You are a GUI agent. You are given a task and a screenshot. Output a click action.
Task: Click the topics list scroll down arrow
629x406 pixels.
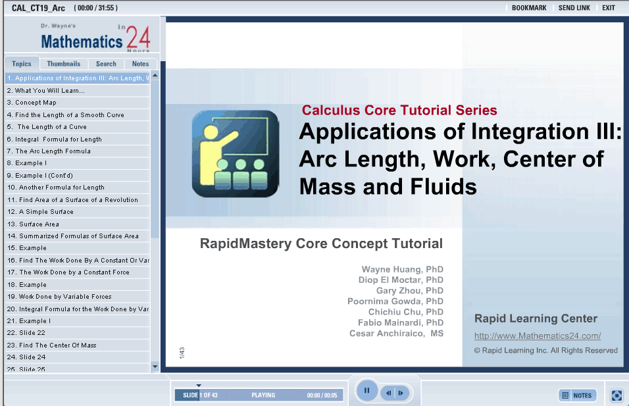tap(155, 367)
